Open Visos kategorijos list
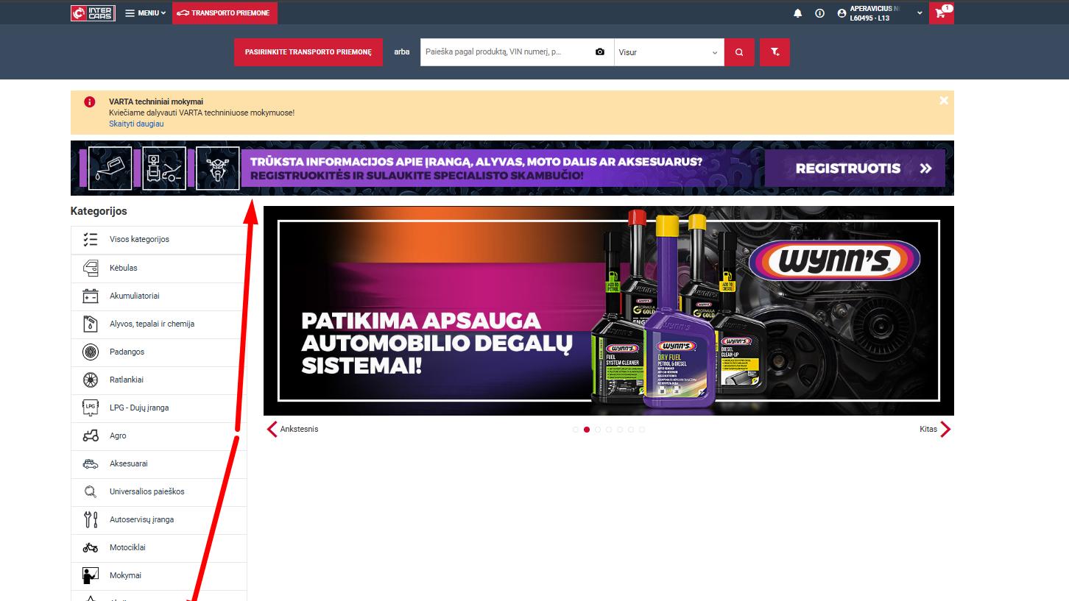The width and height of the screenshot is (1069, 601). [158, 240]
